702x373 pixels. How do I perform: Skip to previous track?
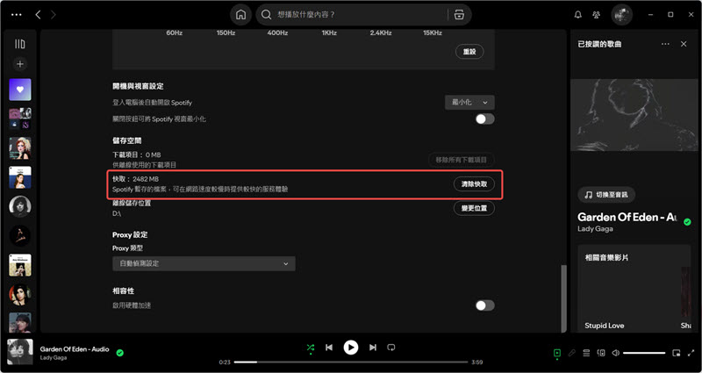point(329,348)
